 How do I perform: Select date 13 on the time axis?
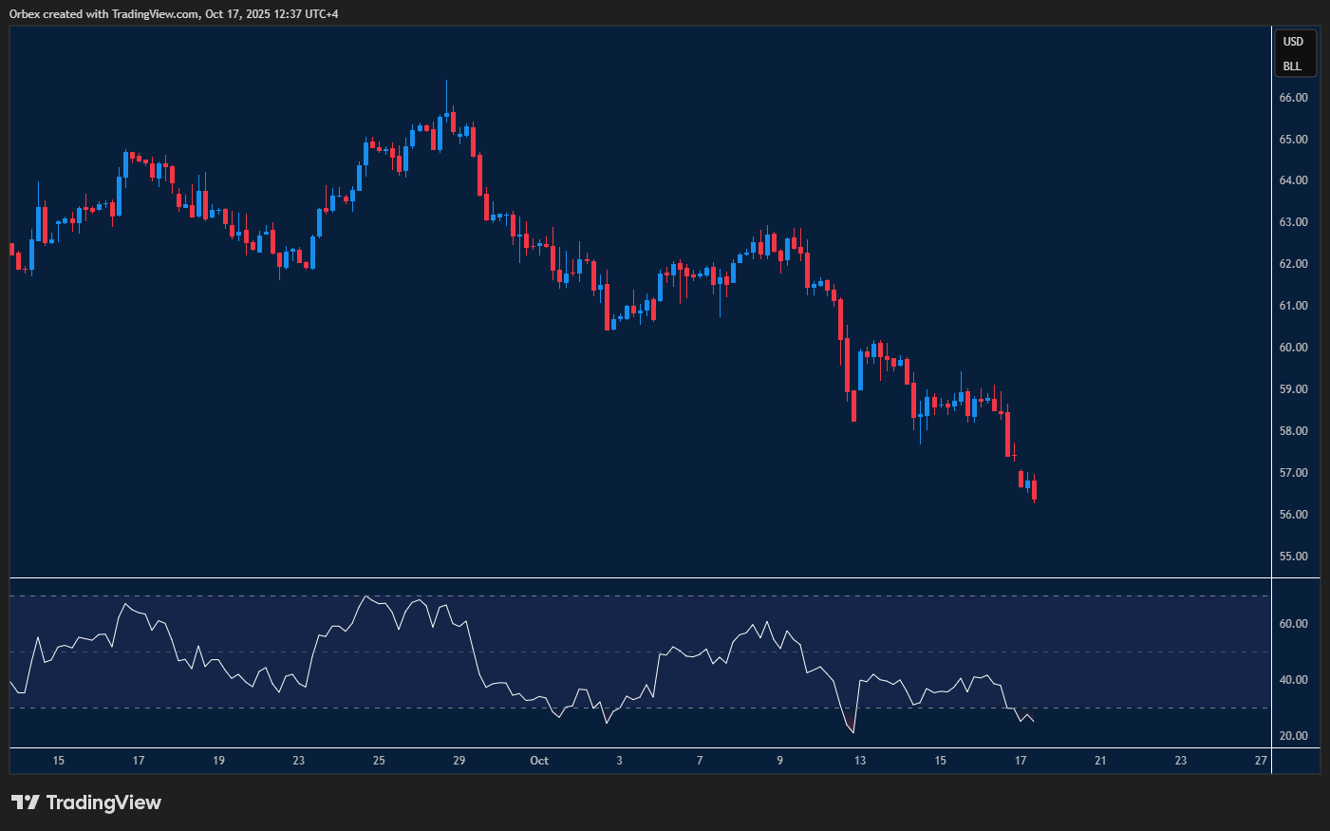860,761
